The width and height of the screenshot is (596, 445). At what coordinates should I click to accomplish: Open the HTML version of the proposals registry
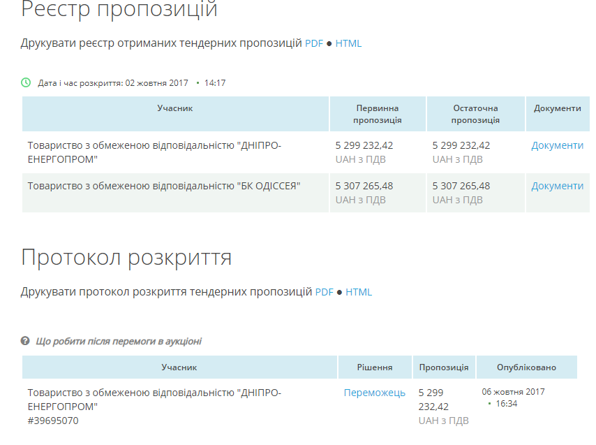click(348, 43)
